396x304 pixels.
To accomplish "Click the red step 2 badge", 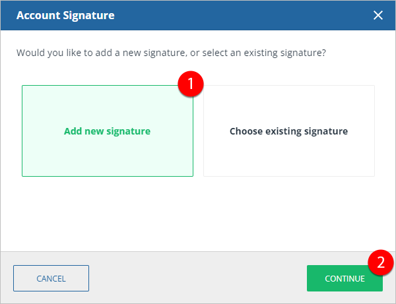I will tap(381, 262).
